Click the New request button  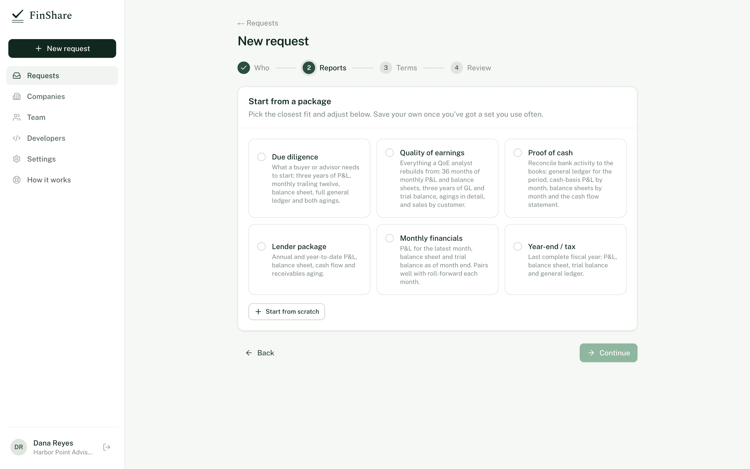pos(62,48)
